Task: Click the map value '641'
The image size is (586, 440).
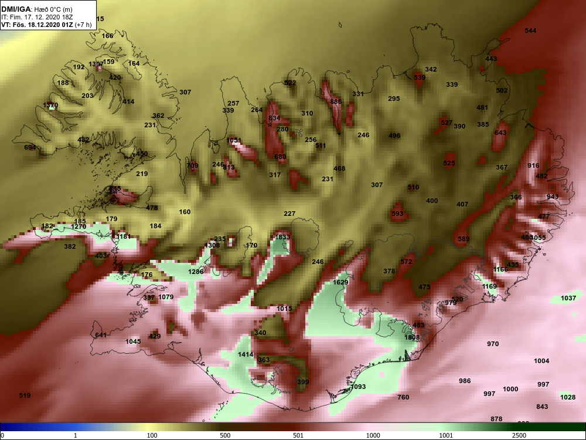Action: point(101,335)
